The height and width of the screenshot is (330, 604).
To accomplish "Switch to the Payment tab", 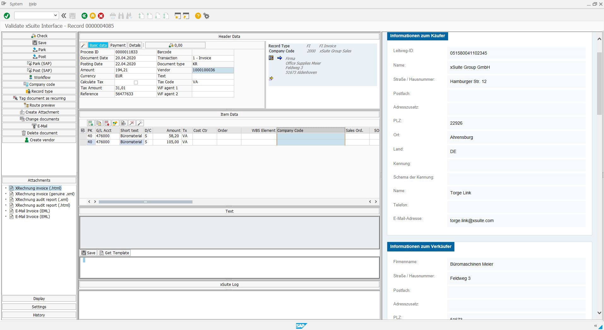I will click(118, 45).
